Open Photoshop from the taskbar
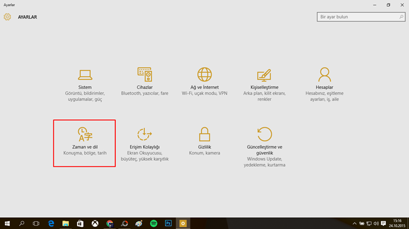409x229 pixels. tap(168, 223)
